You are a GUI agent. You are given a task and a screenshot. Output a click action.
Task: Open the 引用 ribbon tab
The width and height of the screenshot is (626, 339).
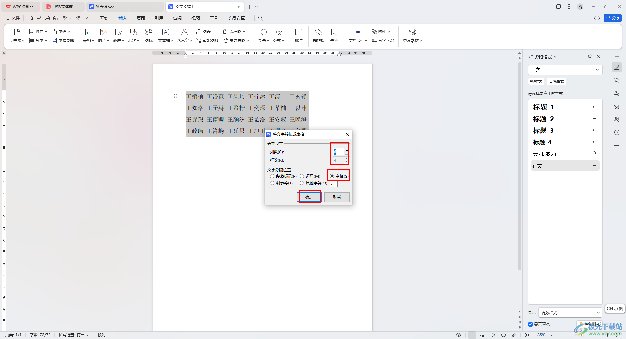pyautogui.click(x=159, y=18)
